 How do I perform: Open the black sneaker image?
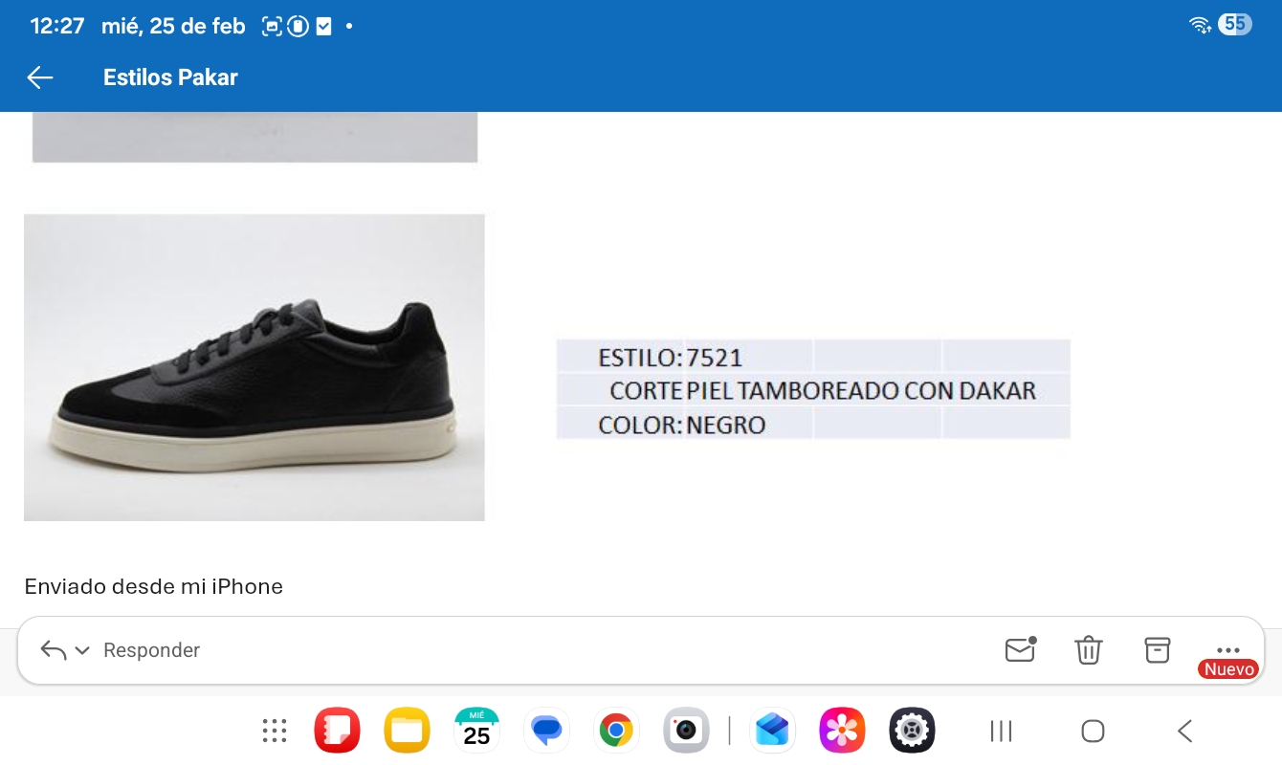pyautogui.click(x=254, y=367)
